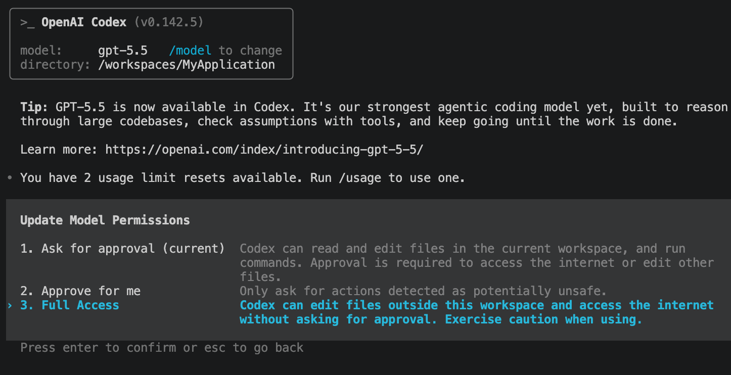Click the "directory:" label
Image resolution: width=731 pixels, height=375 pixels.
[x=56, y=65]
